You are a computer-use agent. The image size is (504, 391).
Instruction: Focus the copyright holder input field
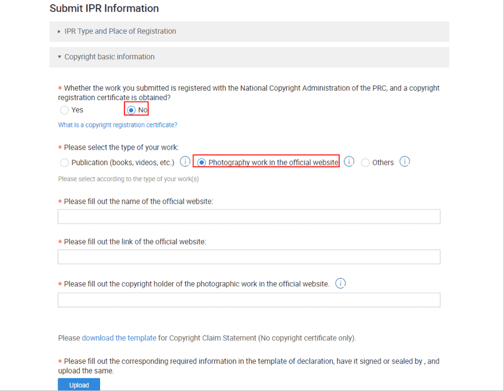point(249,300)
